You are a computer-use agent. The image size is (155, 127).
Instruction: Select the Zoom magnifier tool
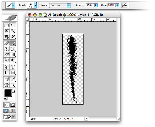13,85
